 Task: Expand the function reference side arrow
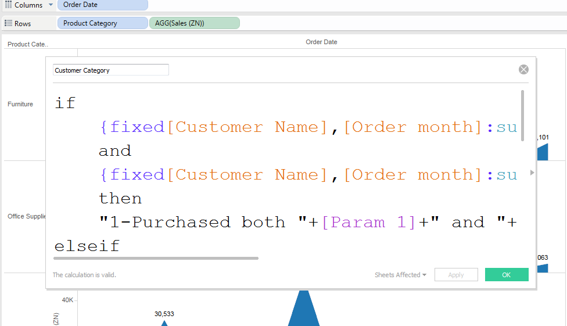click(x=532, y=173)
